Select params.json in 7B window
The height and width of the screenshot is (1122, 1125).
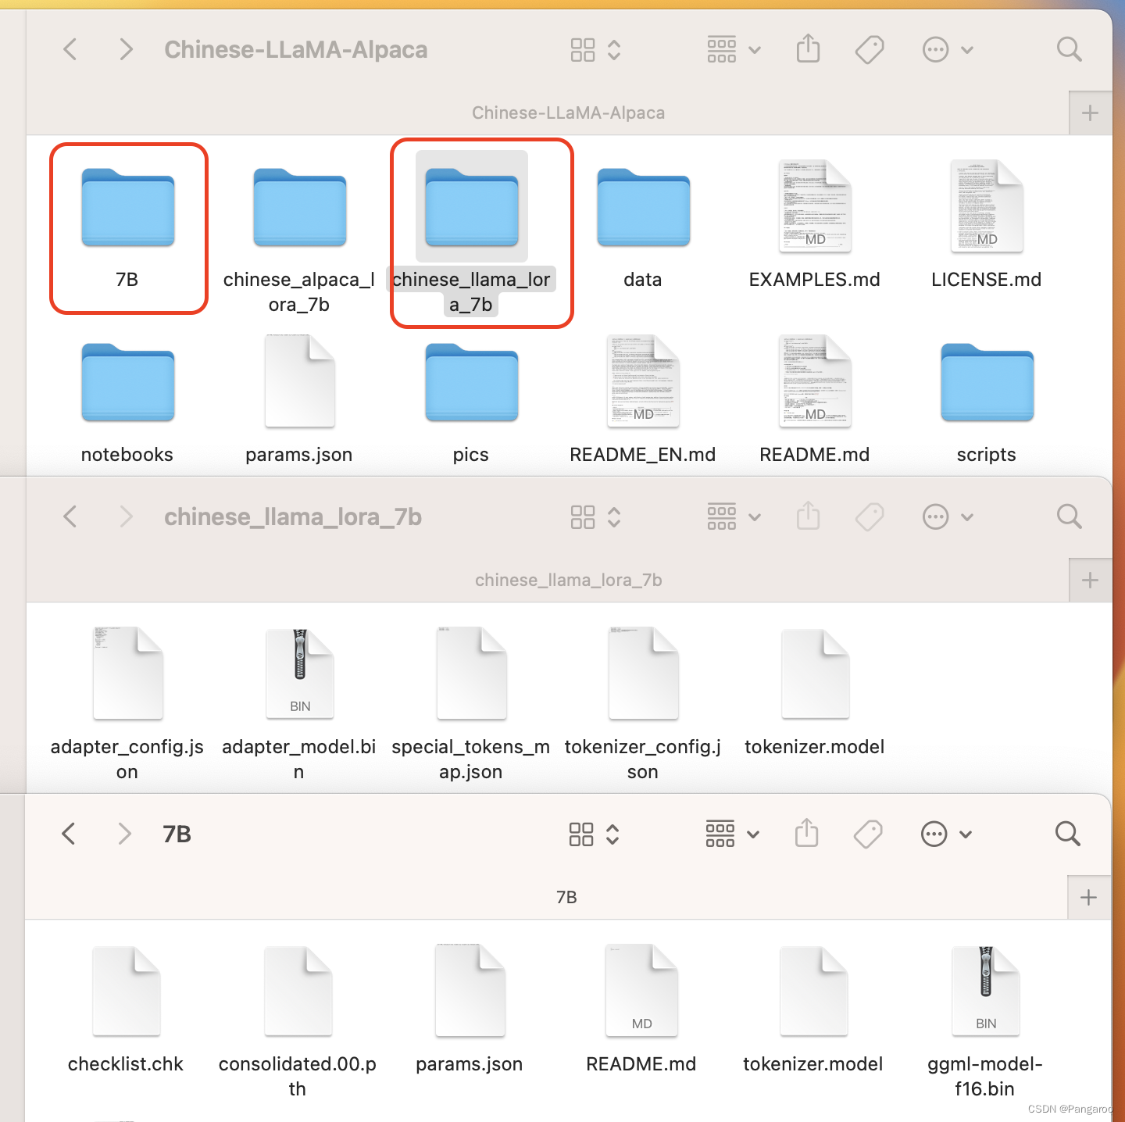470,991
